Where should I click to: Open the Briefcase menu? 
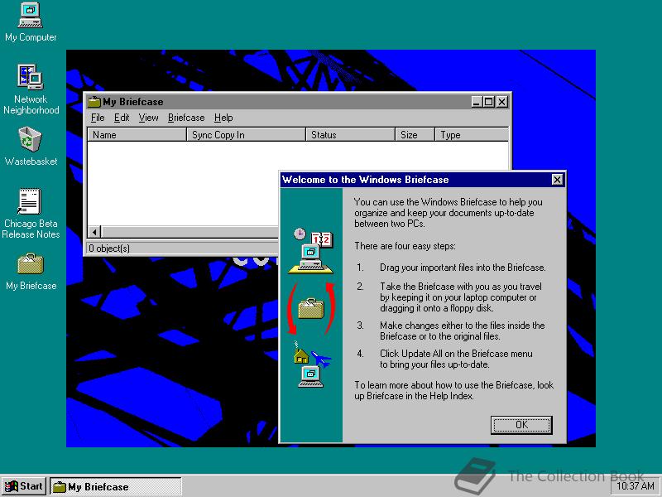pos(186,118)
